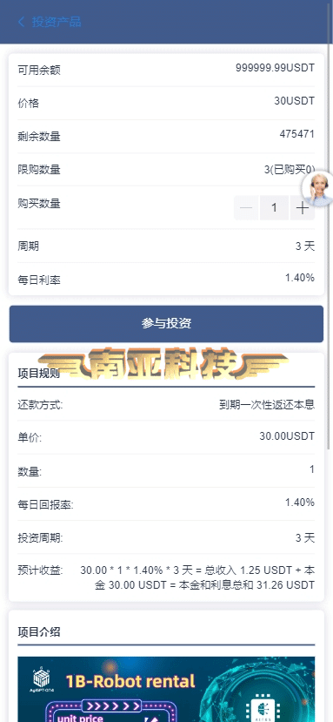Increase purchase quantity with plus button
Viewport: 333px width, 722px height.
coord(303,208)
